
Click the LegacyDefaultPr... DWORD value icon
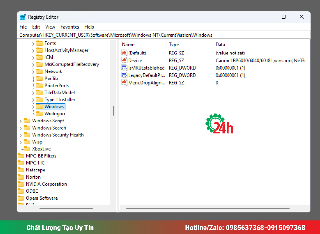click(124, 75)
